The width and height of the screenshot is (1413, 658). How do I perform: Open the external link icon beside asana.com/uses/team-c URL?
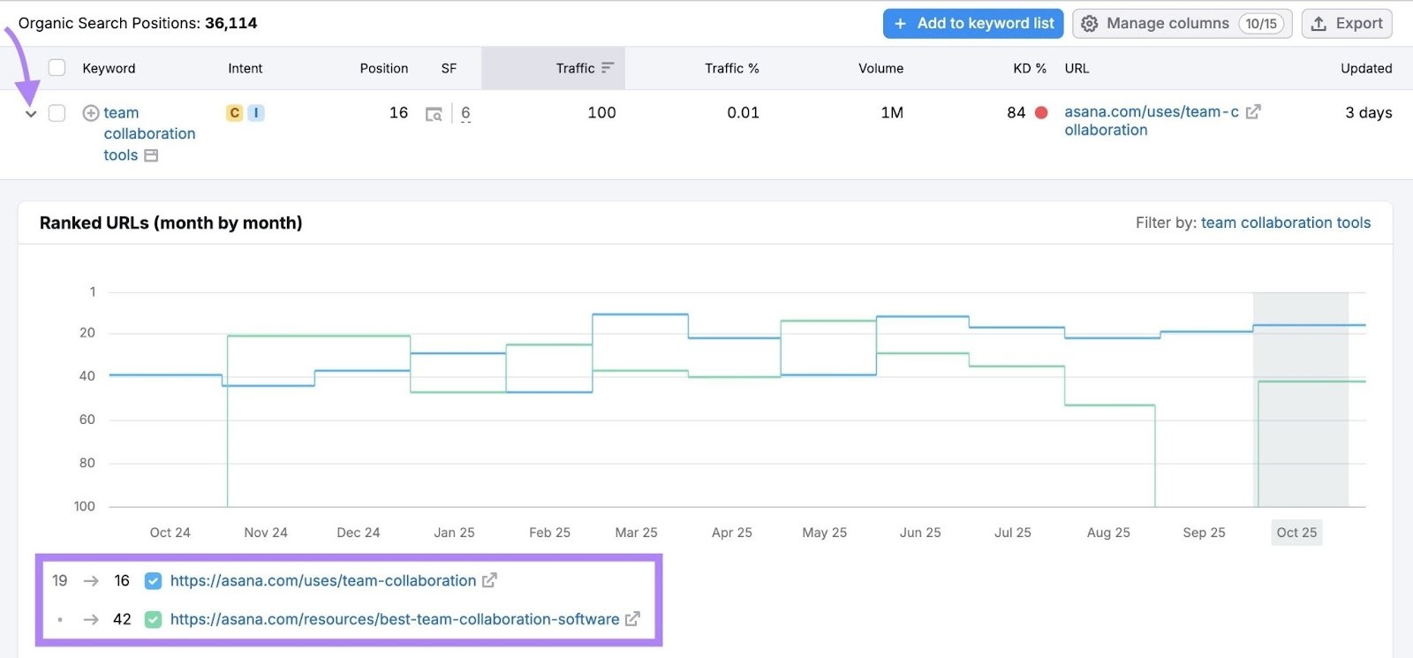click(1253, 112)
